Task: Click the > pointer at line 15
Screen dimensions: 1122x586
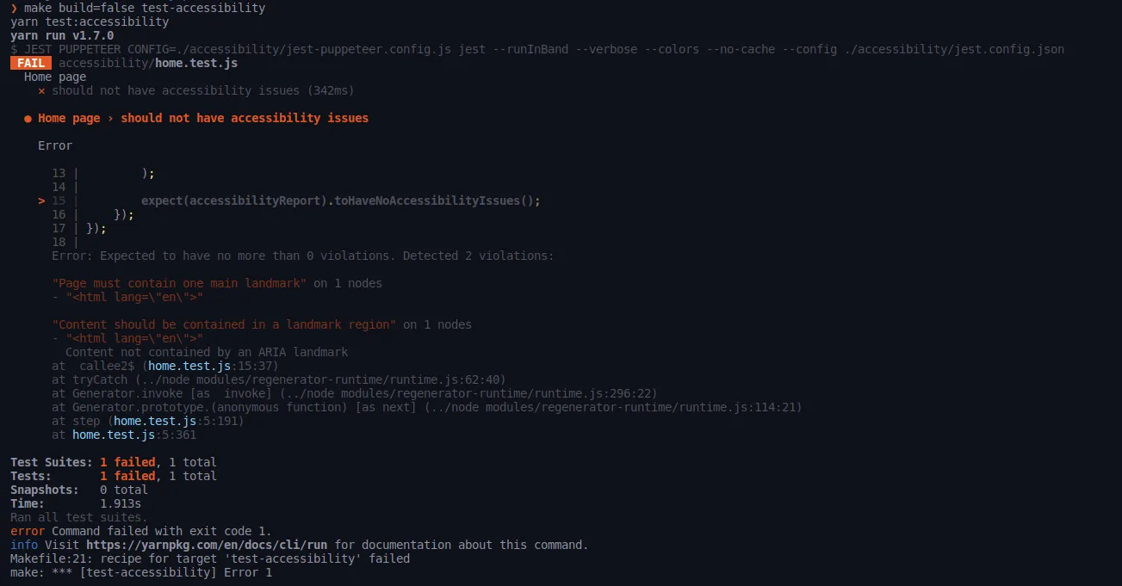Action: [41, 201]
